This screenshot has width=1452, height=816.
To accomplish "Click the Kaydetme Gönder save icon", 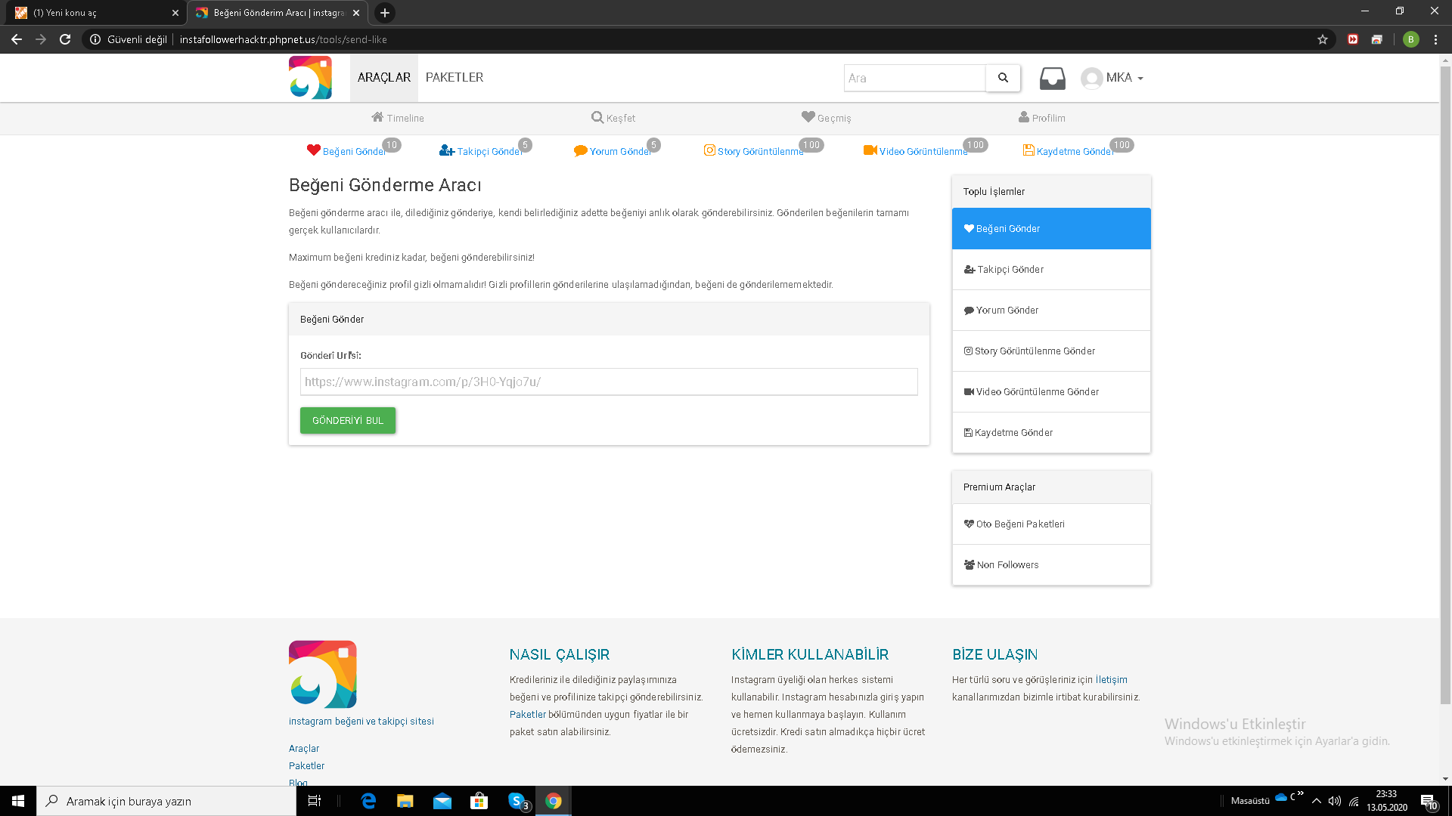I will 1028,150.
